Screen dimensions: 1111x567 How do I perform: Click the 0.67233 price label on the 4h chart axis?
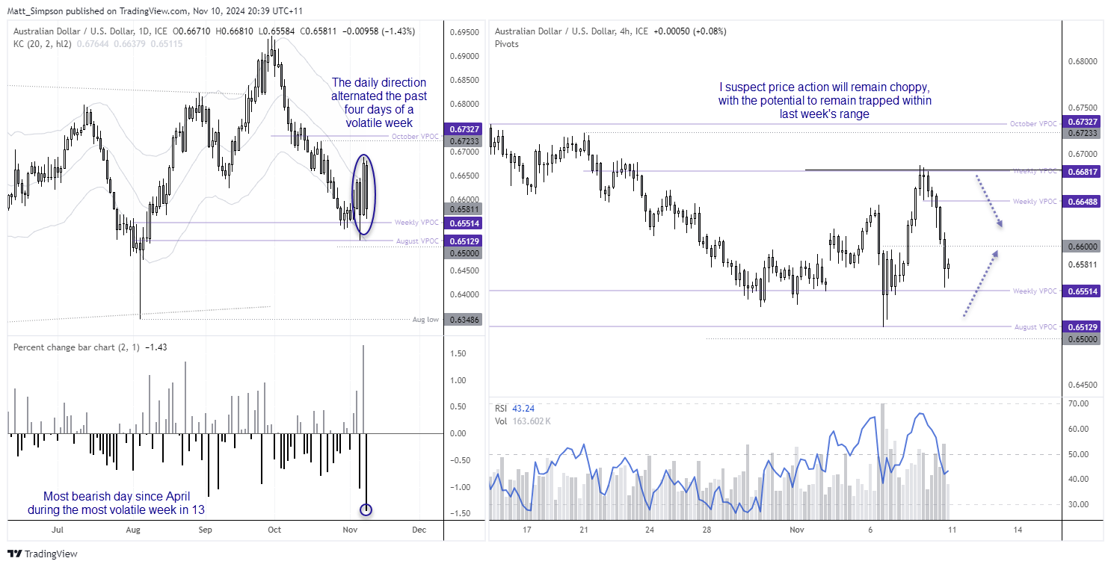coord(1081,132)
